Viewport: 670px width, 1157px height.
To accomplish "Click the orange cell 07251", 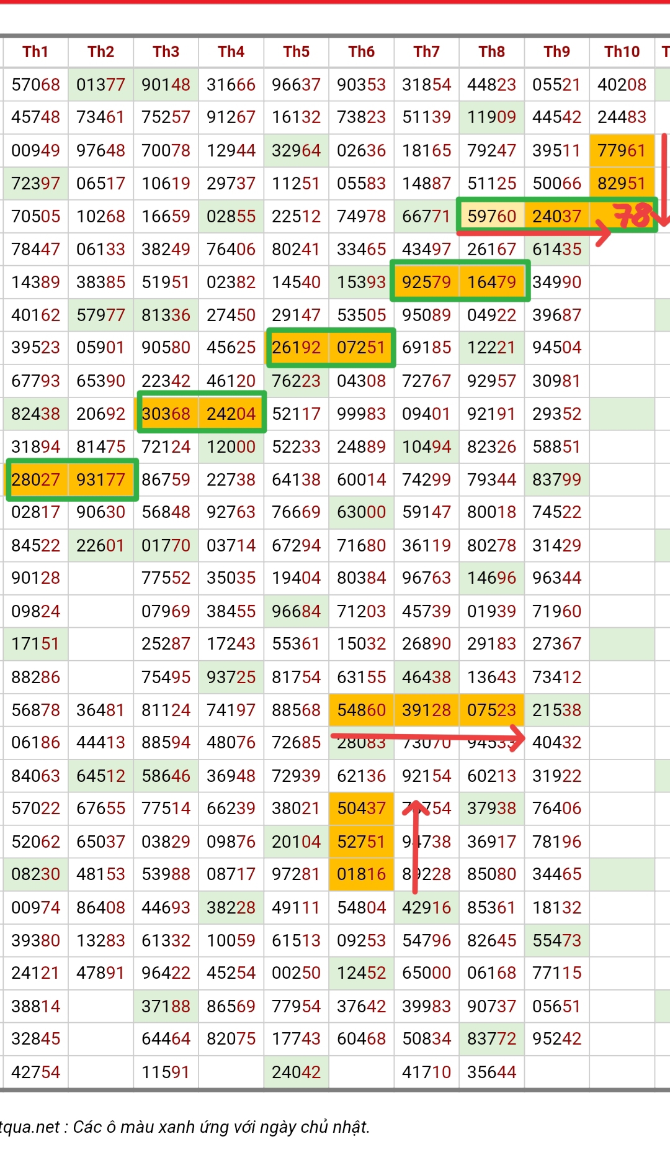I will click(361, 347).
